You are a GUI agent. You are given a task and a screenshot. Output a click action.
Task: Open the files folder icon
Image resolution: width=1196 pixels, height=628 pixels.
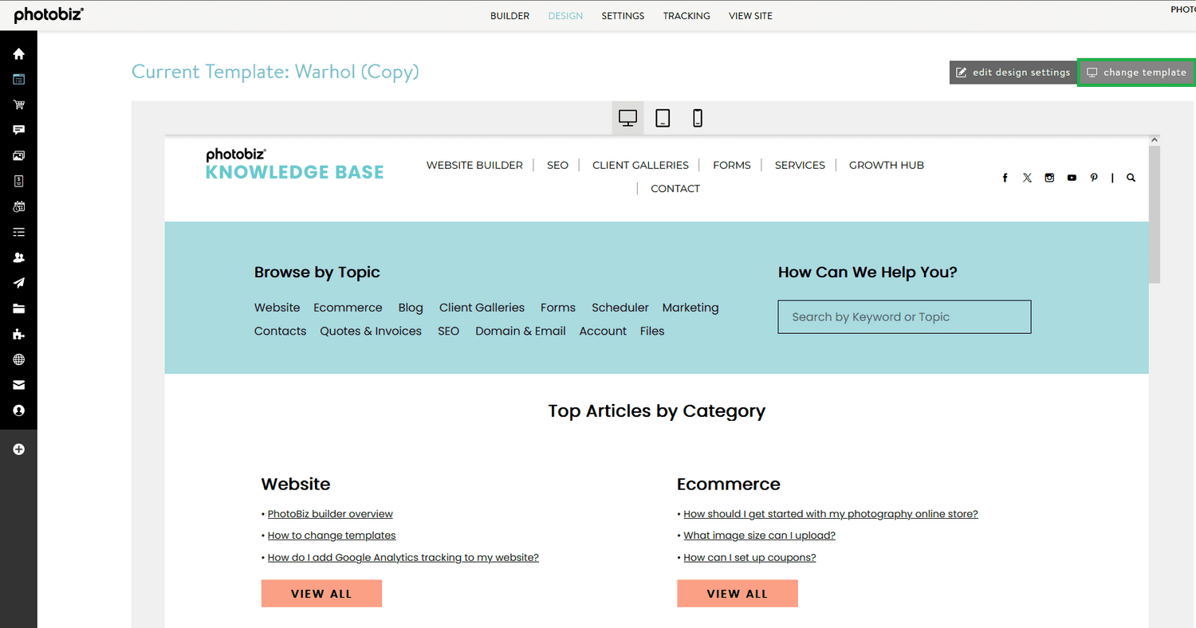coord(18,308)
